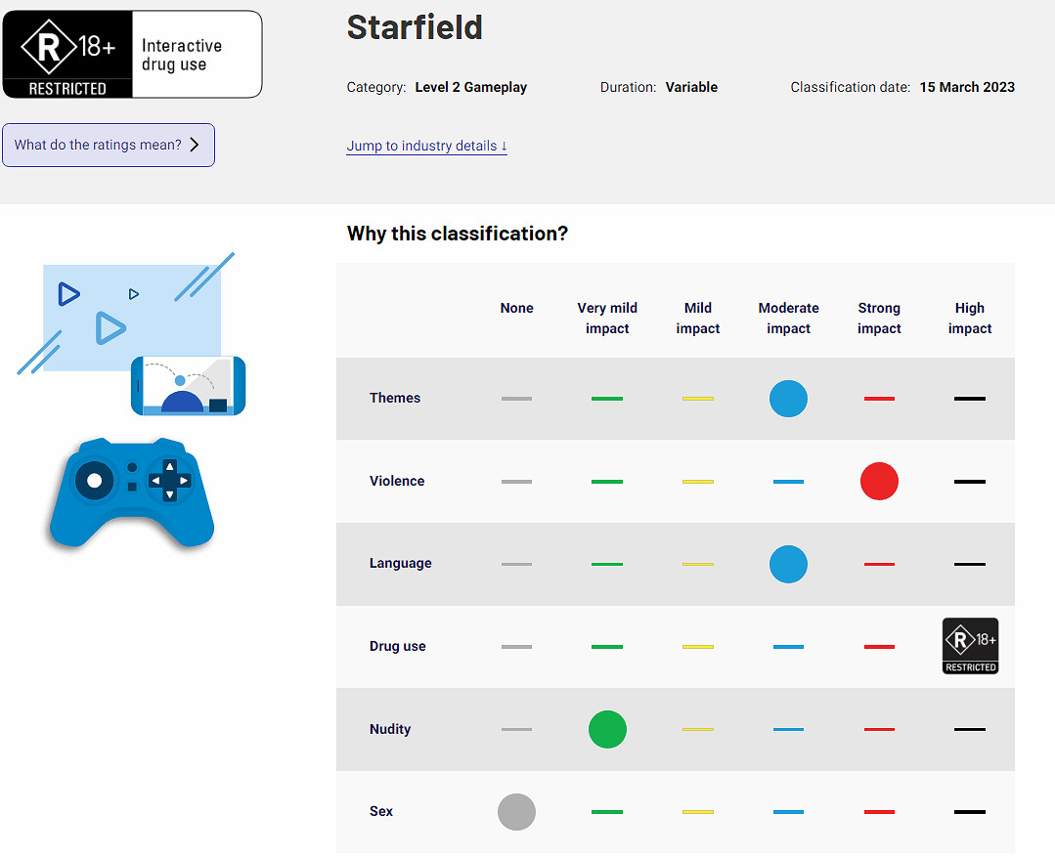
Task: Select the Themes row label
Action: [395, 398]
